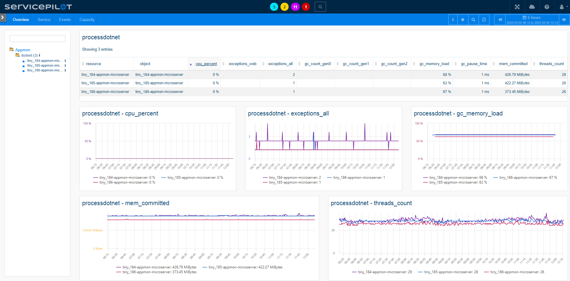Screen dimensions: 570x281
Task: Click the star favorite icon in the toolbar
Action: pyautogui.click(x=462, y=19)
